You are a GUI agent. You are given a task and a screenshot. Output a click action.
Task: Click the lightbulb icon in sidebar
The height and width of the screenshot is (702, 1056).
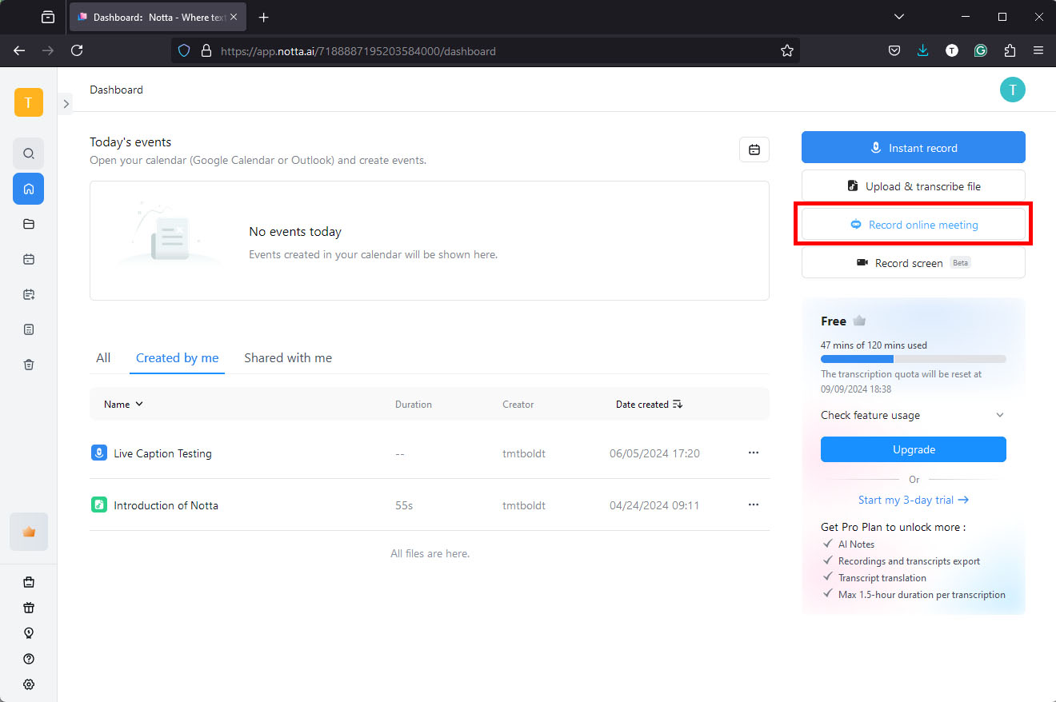(29, 633)
